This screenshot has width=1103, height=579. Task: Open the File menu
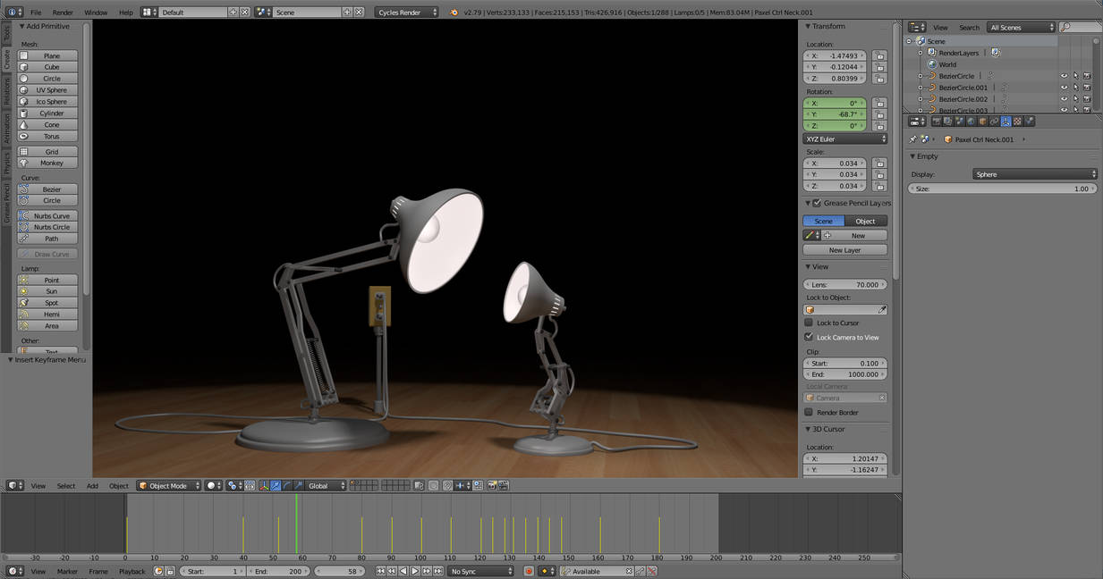click(x=36, y=13)
